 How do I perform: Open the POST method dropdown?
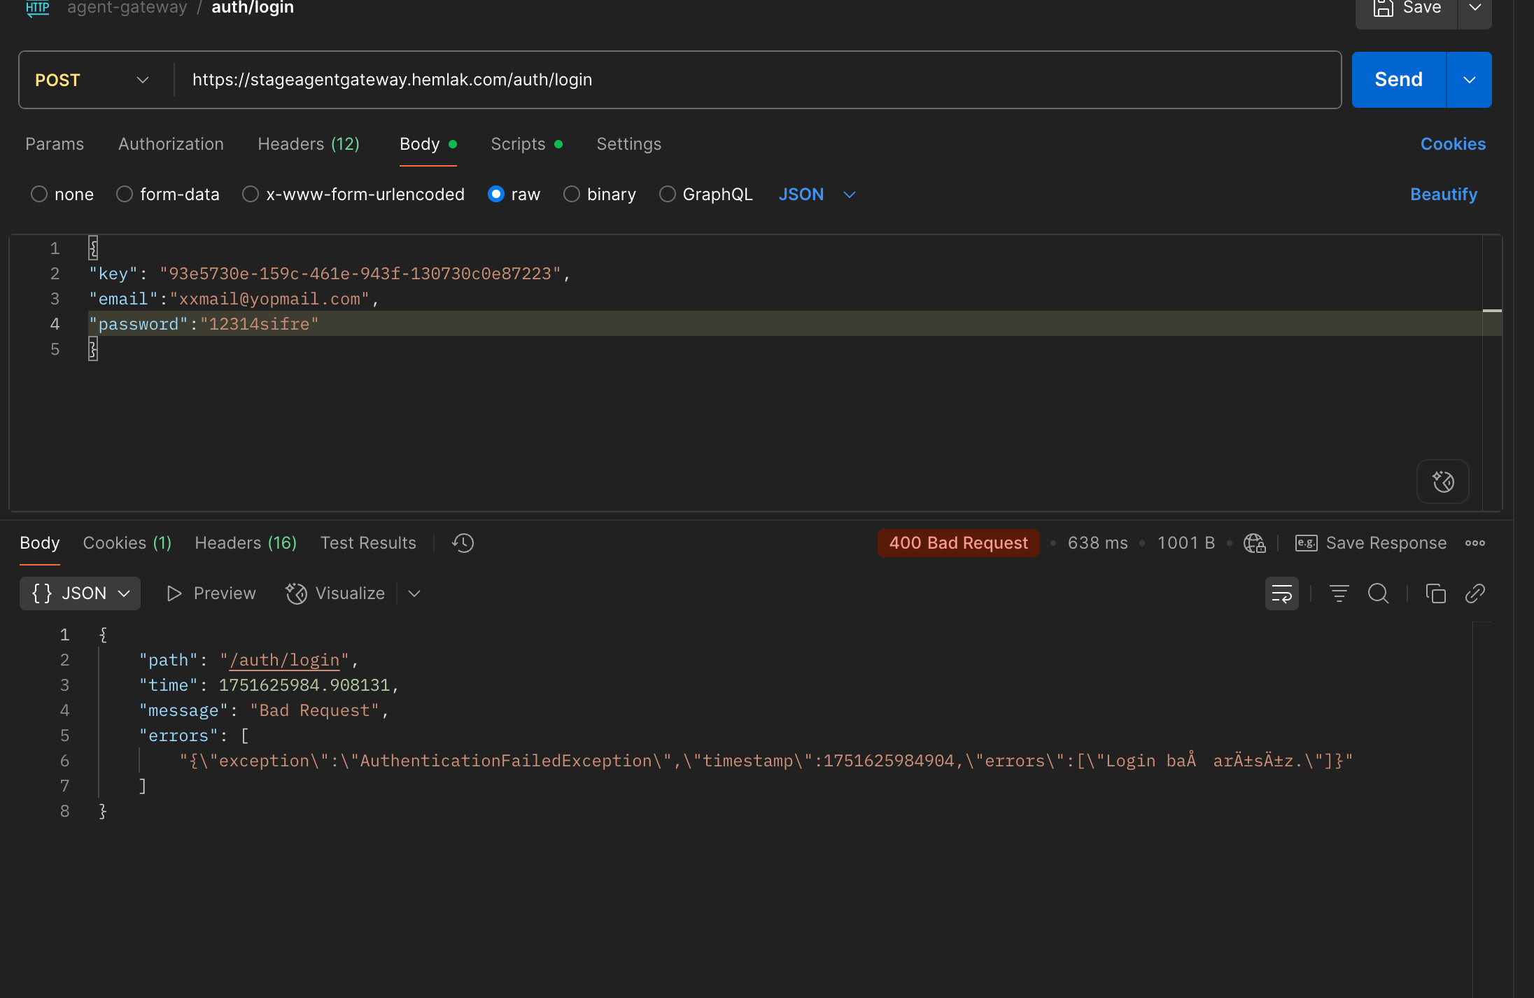pyautogui.click(x=92, y=80)
